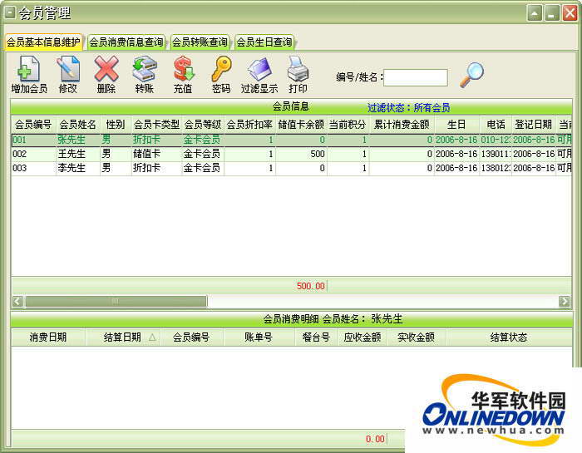582x453 pixels.
Task: Click the 会员等级 column header
Action: pyautogui.click(x=203, y=125)
